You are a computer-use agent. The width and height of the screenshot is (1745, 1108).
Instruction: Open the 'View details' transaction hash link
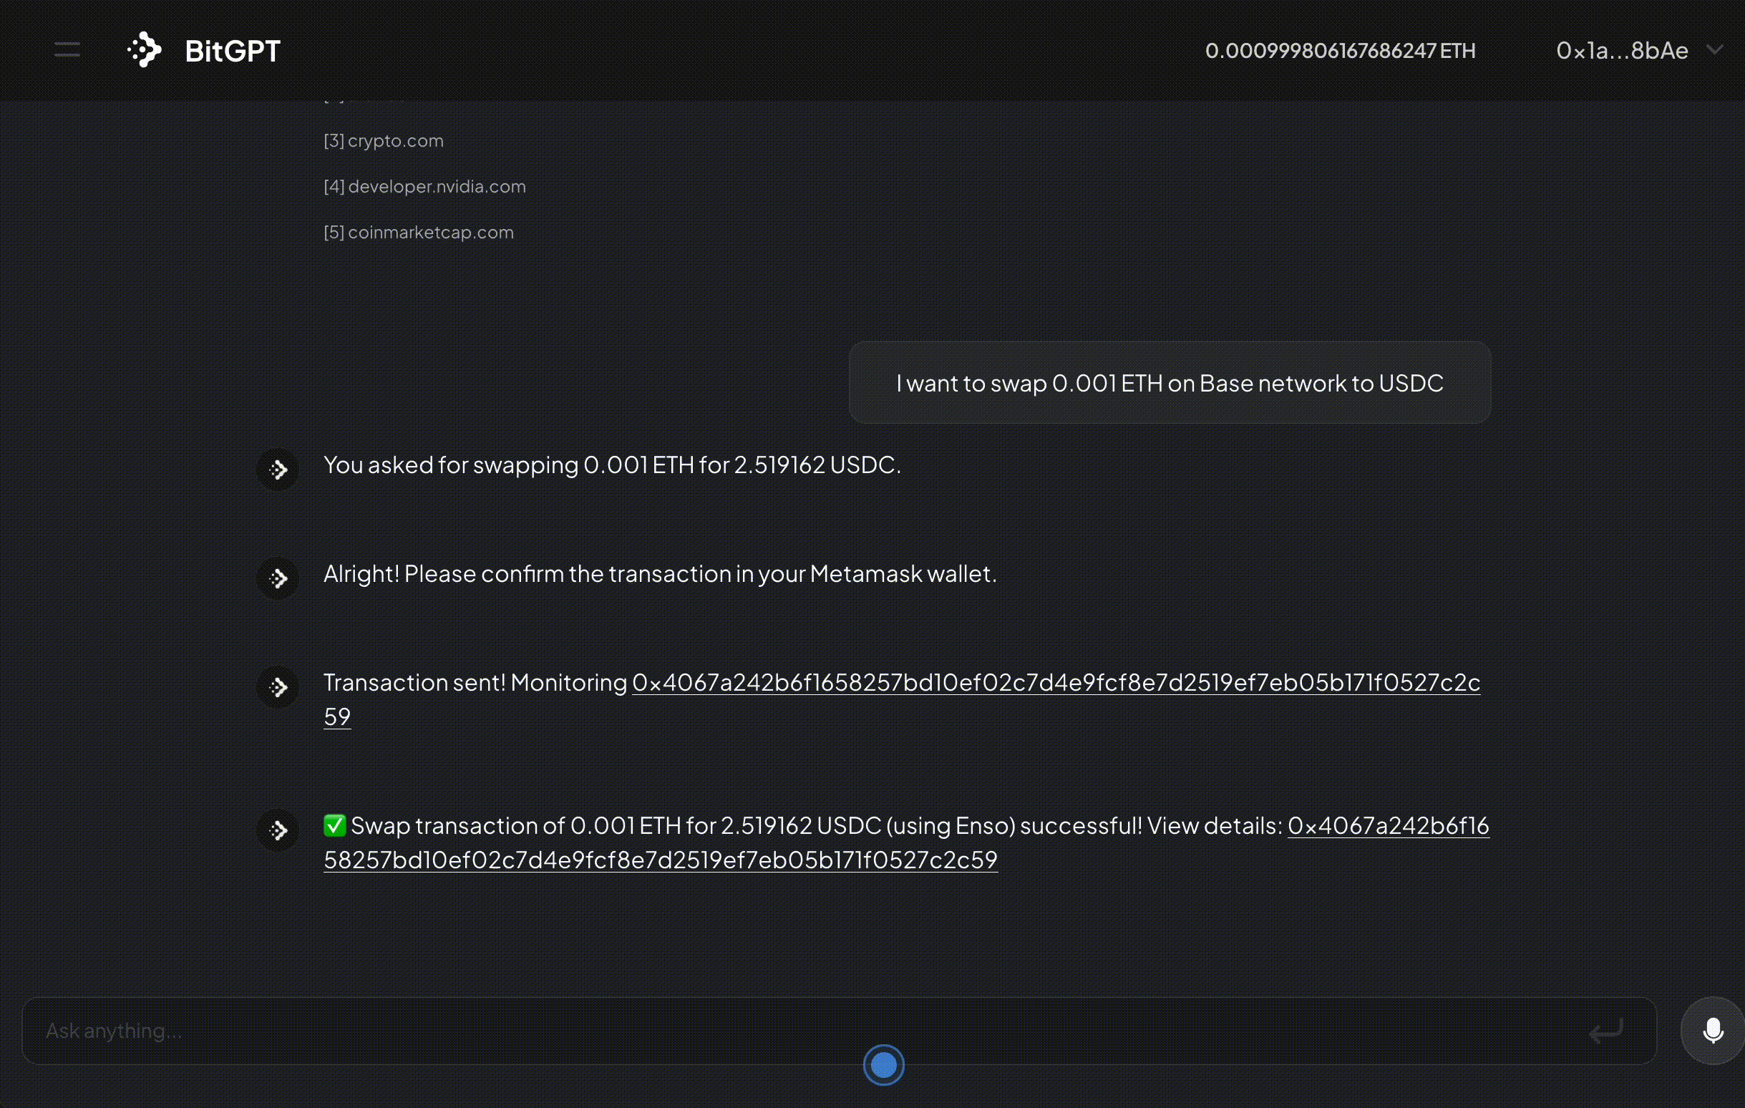(x=660, y=860)
